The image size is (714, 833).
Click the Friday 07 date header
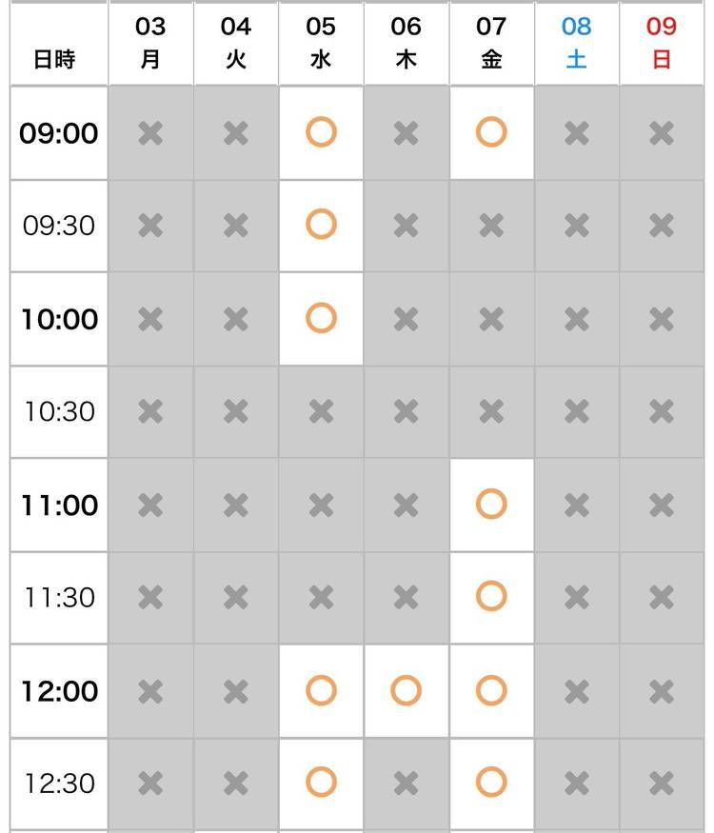[491, 43]
